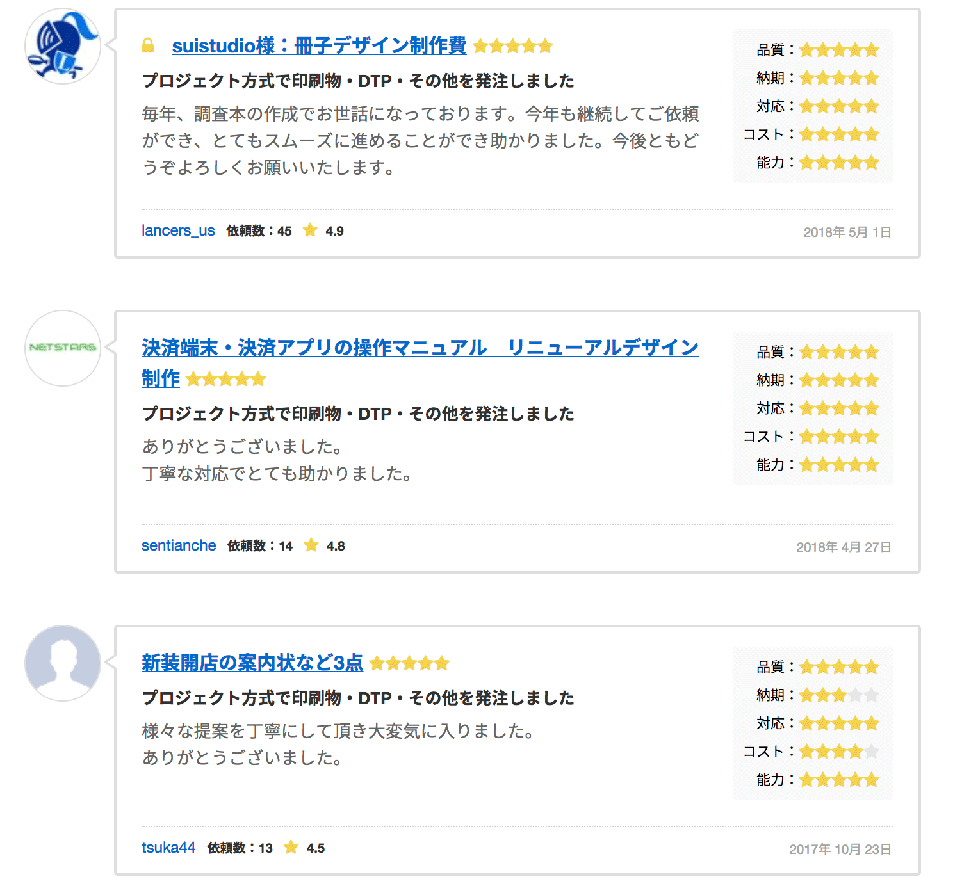Click the yellow lock icon beside suistudio title
This screenshot has width=962, height=895.
pos(148,45)
